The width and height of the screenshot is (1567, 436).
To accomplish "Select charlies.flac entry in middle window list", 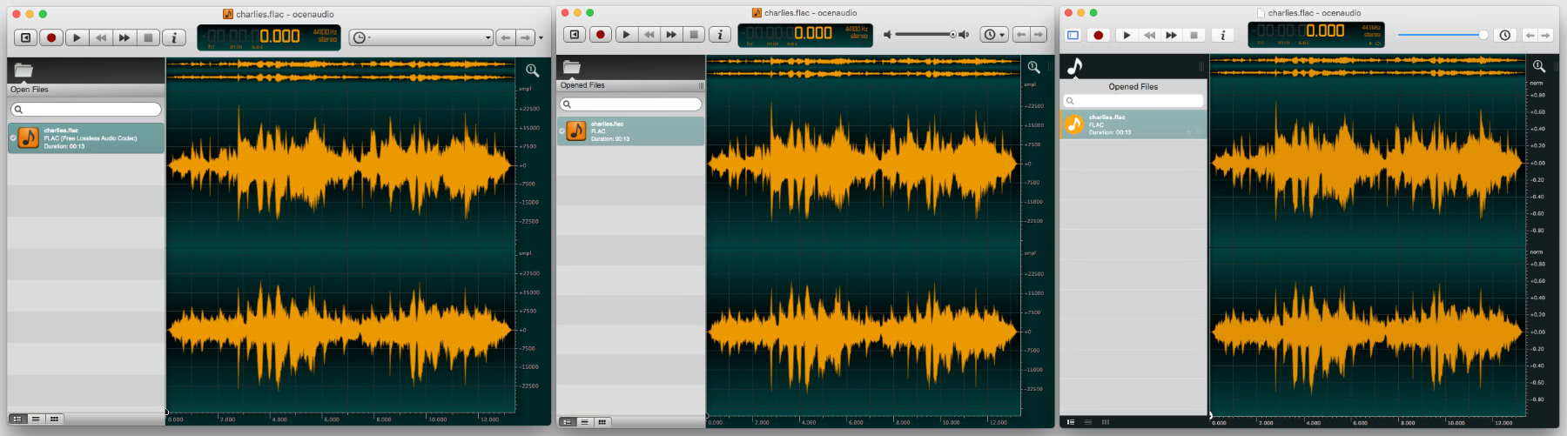I will click(x=631, y=131).
